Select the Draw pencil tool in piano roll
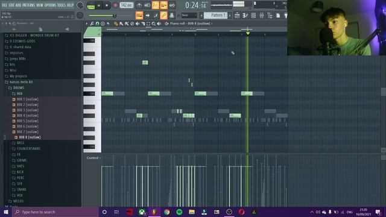Image resolution: width=386 pixels, height=217 pixels. 116,24
